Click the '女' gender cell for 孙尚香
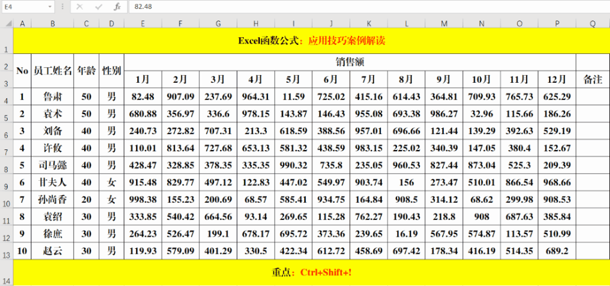This screenshot has height=286, width=610. coord(112,199)
